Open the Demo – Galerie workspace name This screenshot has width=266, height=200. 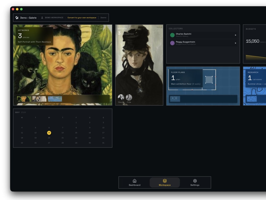[x=28, y=18]
